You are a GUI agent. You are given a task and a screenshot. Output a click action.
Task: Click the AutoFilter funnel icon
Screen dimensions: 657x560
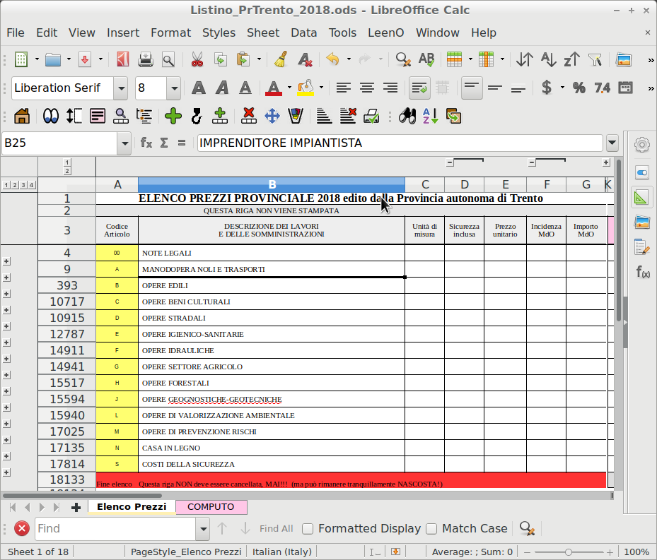[595, 59]
